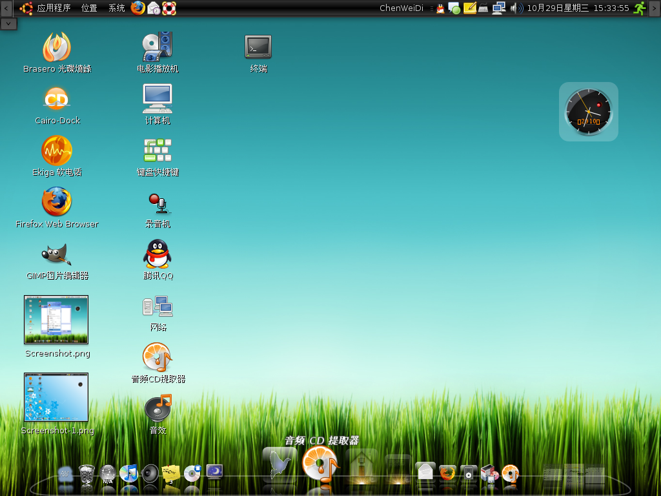Image resolution: width=661 pixels, height=496 pixels.
Task: Click the black speaker dock icon
Action: pos(150,473)
